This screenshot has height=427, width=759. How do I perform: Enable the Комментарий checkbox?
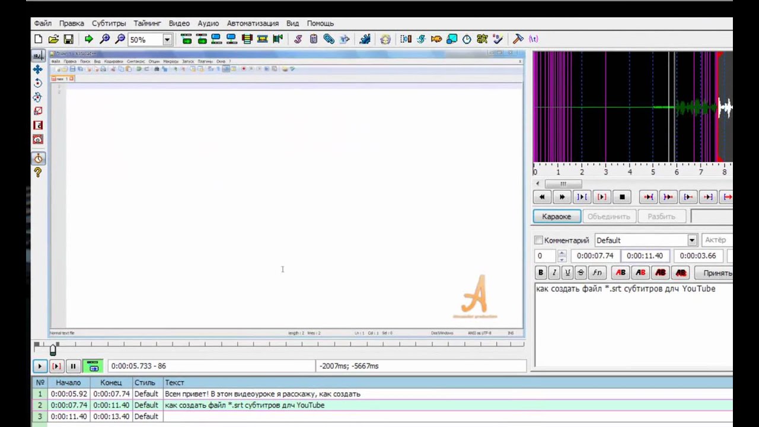(x=538, y=240)
